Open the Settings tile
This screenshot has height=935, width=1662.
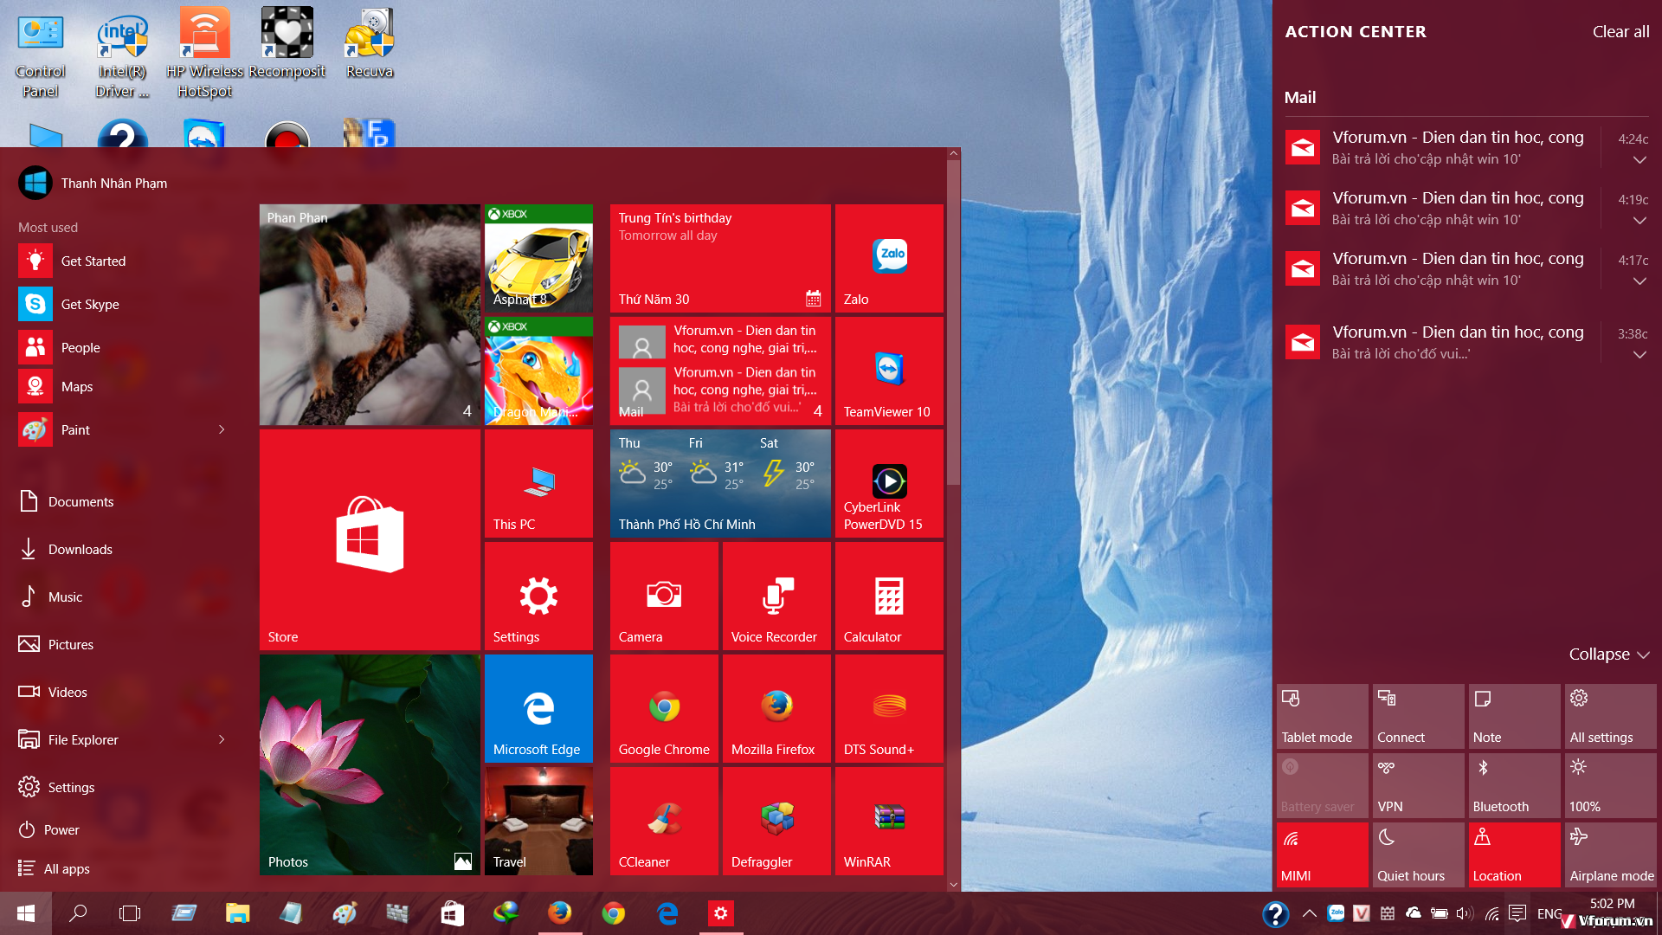538,596
